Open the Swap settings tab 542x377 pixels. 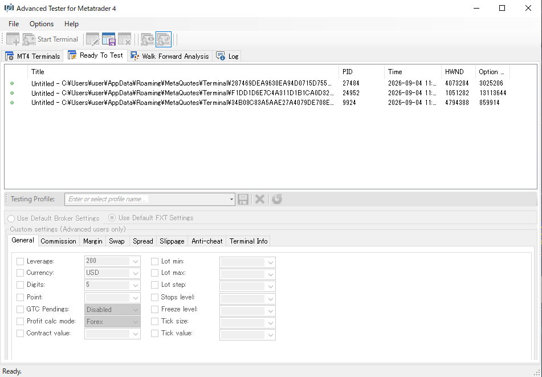tap(117, 241)
